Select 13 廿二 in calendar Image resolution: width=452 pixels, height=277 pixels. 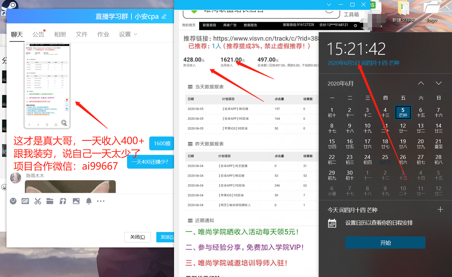(421, 128)
